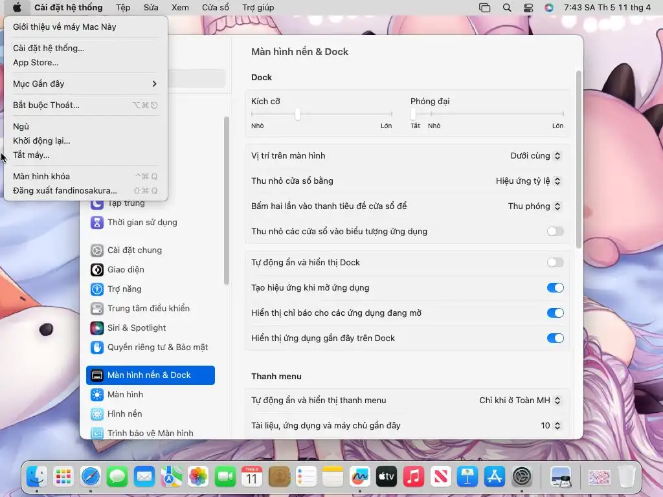This screenshot has width=663, height=497.
Task: Click the Apple logo menu
Action: click(17, 8)
